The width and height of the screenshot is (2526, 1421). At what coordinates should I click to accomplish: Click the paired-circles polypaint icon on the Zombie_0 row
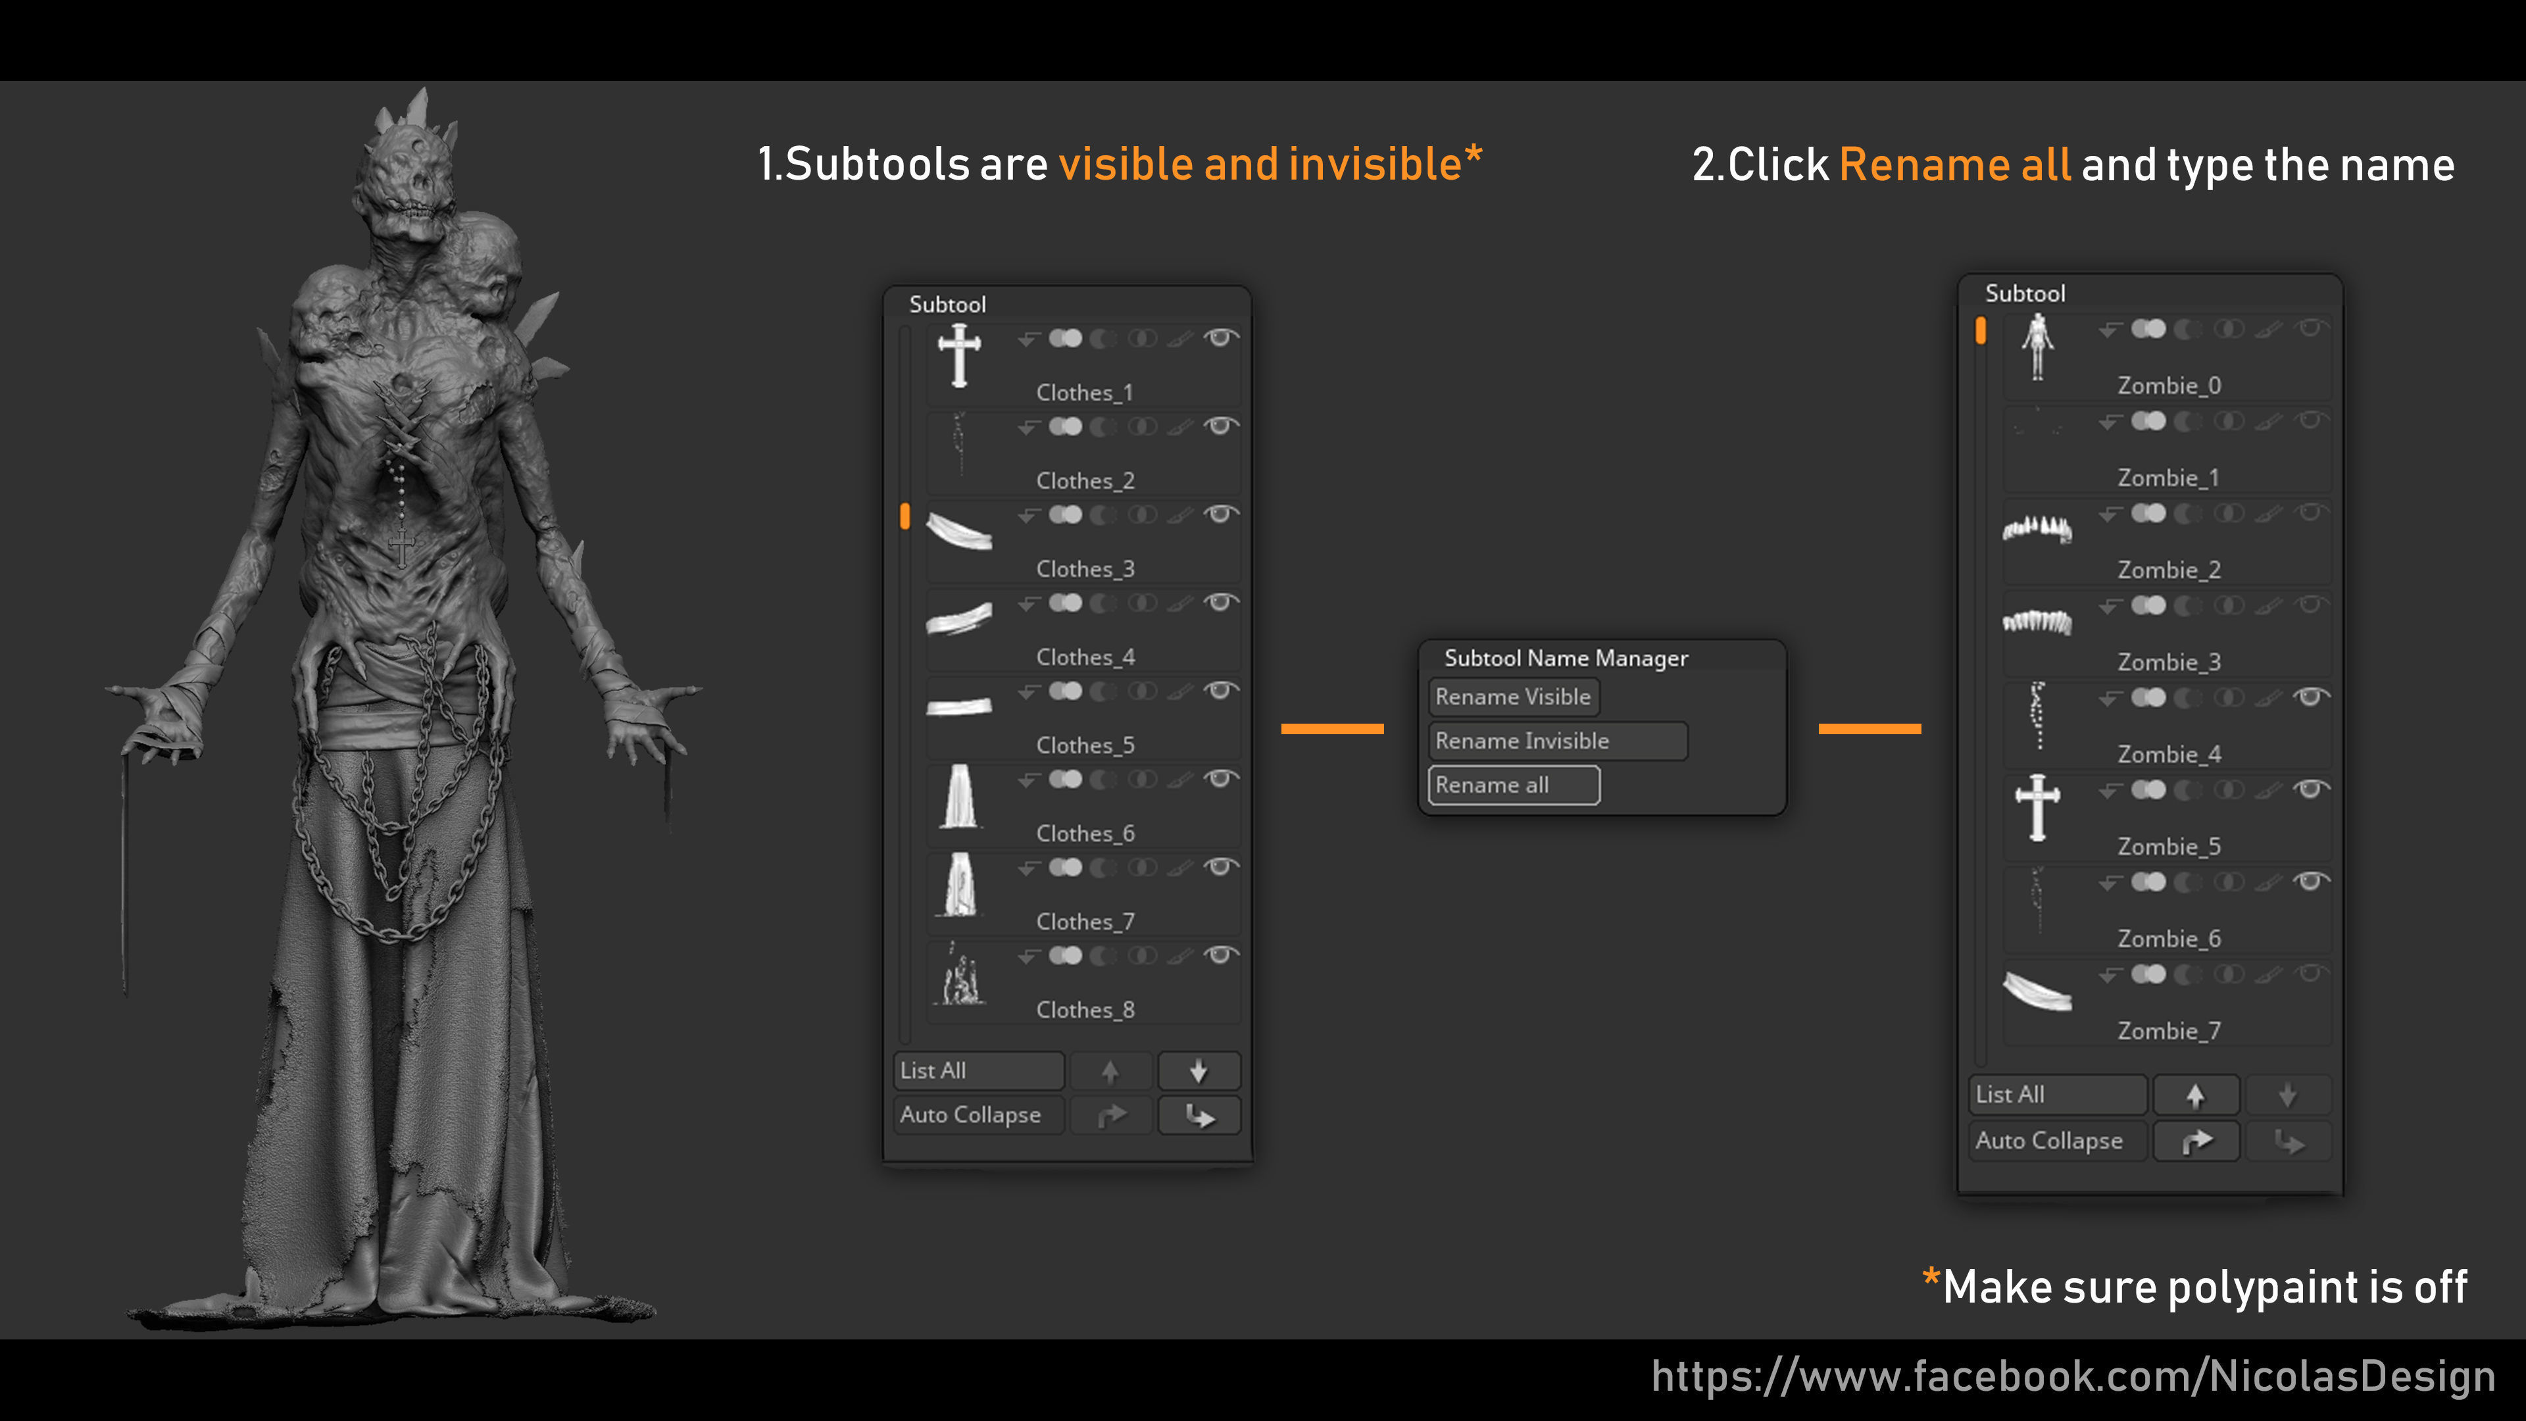(x=2150, y=330)
